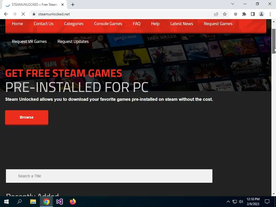Open the notification center

tap(267, 202)
